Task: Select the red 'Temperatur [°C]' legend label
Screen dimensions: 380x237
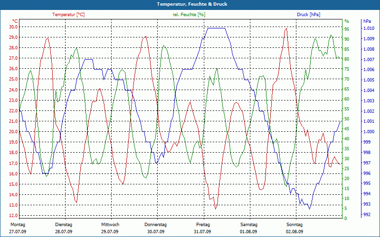Action: [68, 15]
